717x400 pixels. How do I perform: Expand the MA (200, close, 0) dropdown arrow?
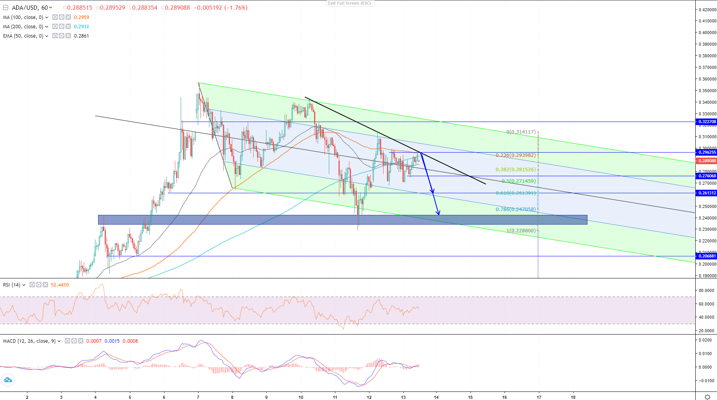pyautogui.click(x=47, y=27)
